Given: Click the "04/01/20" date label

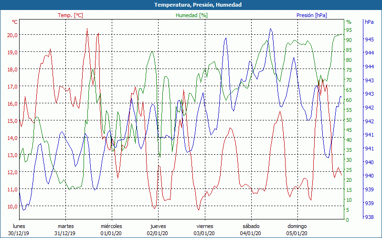Looking at the screenshot, I should click(250, 233).
